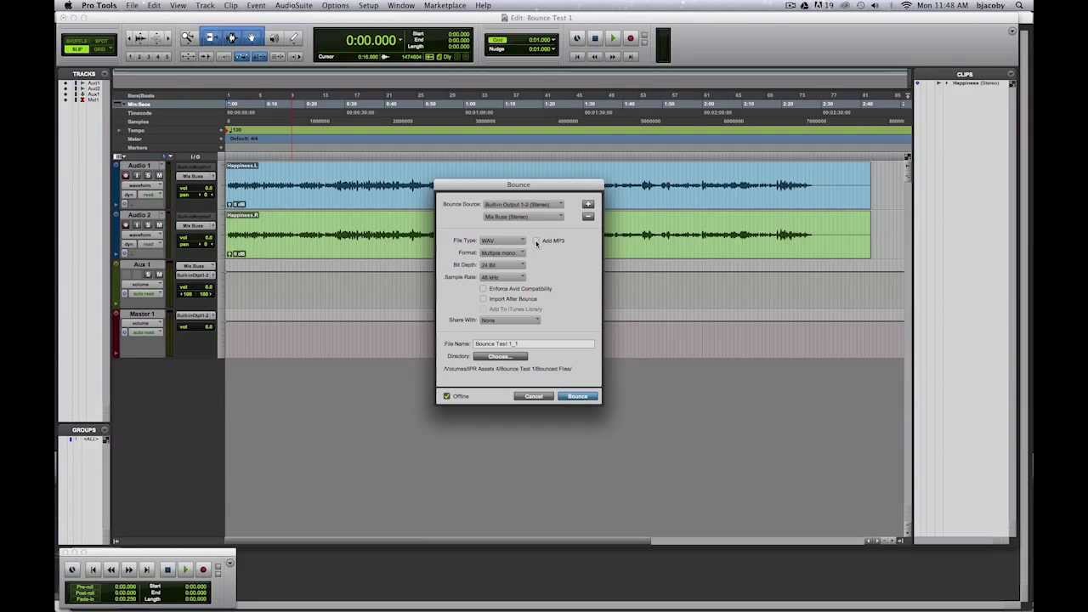Open the Nudge value dropdown

(553, 49)
